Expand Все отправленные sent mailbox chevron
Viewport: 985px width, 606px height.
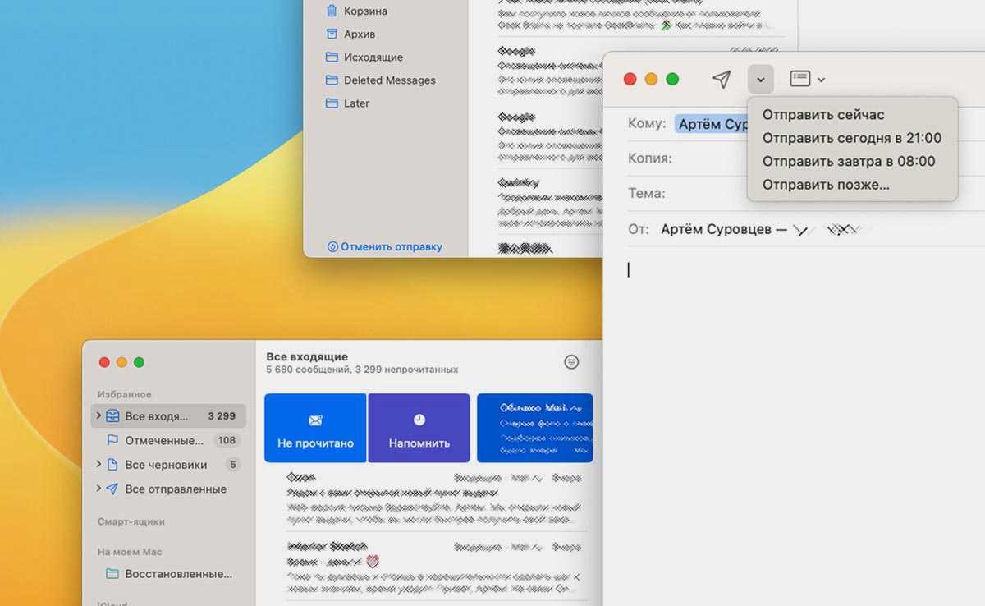coord(98,489)
